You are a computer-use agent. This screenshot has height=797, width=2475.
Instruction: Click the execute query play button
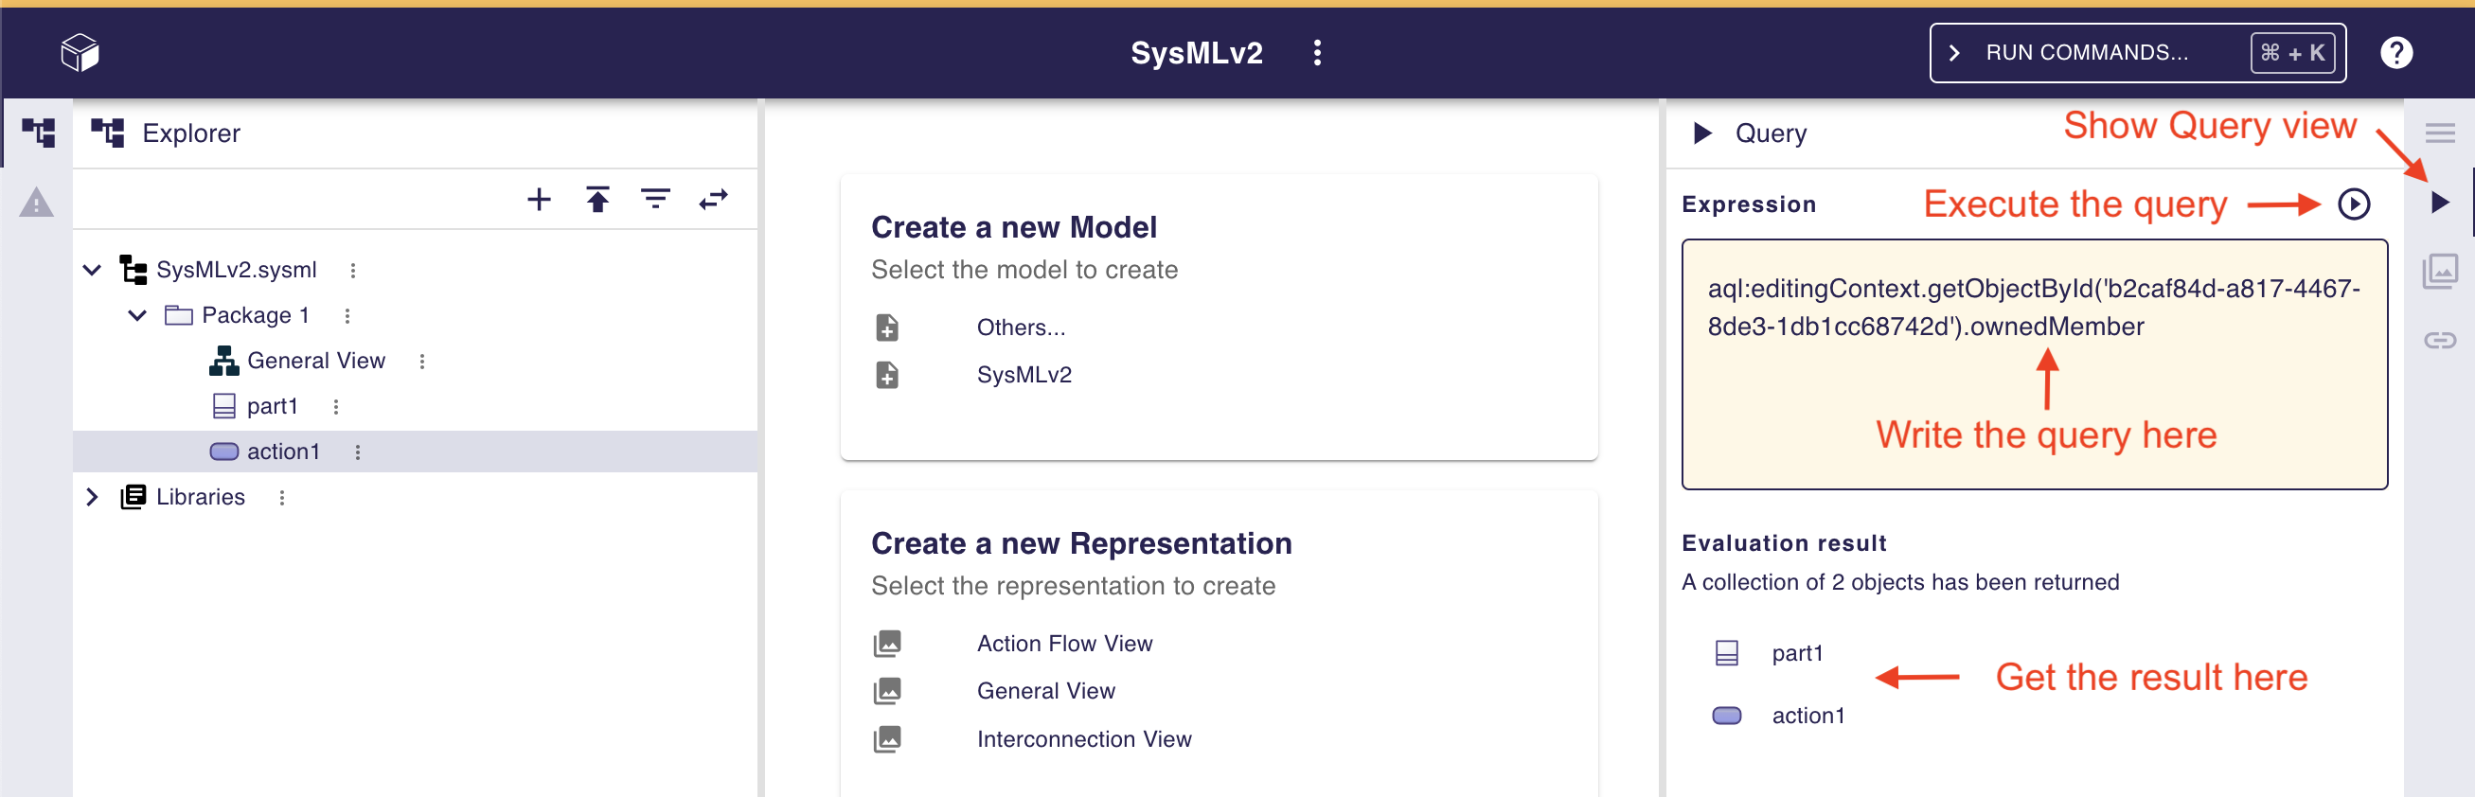coord(2353,204)
